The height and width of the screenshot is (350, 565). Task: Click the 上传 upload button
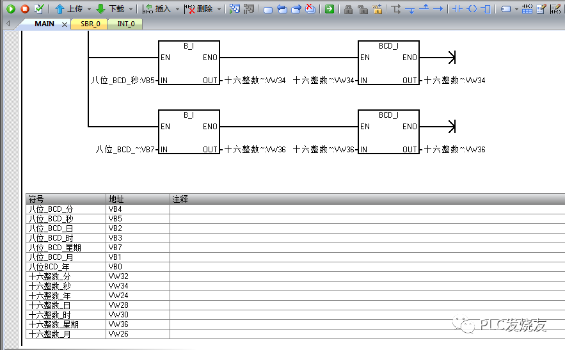coord(69,9)
